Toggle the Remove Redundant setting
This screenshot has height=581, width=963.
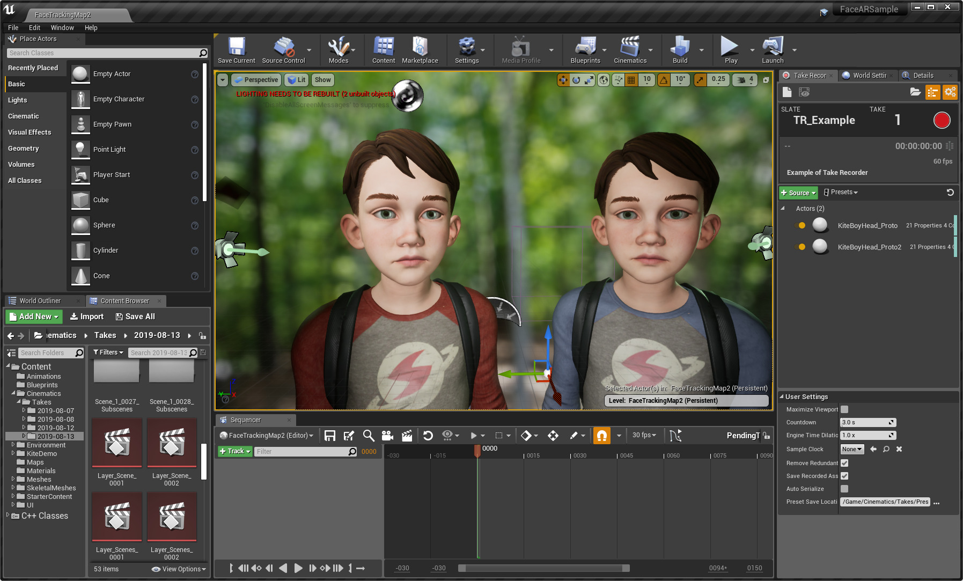point(844,463)
